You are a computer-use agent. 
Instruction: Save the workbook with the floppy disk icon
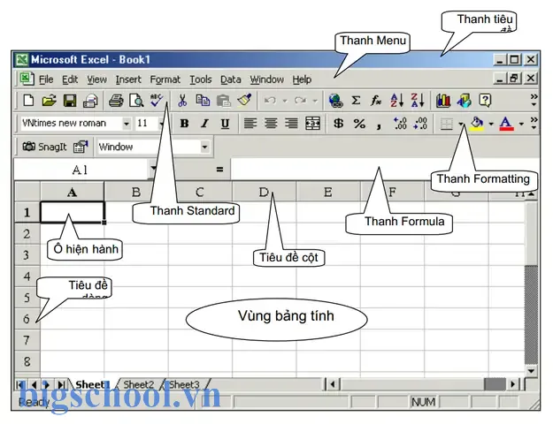pyautogui.click(x=70, y=101)
